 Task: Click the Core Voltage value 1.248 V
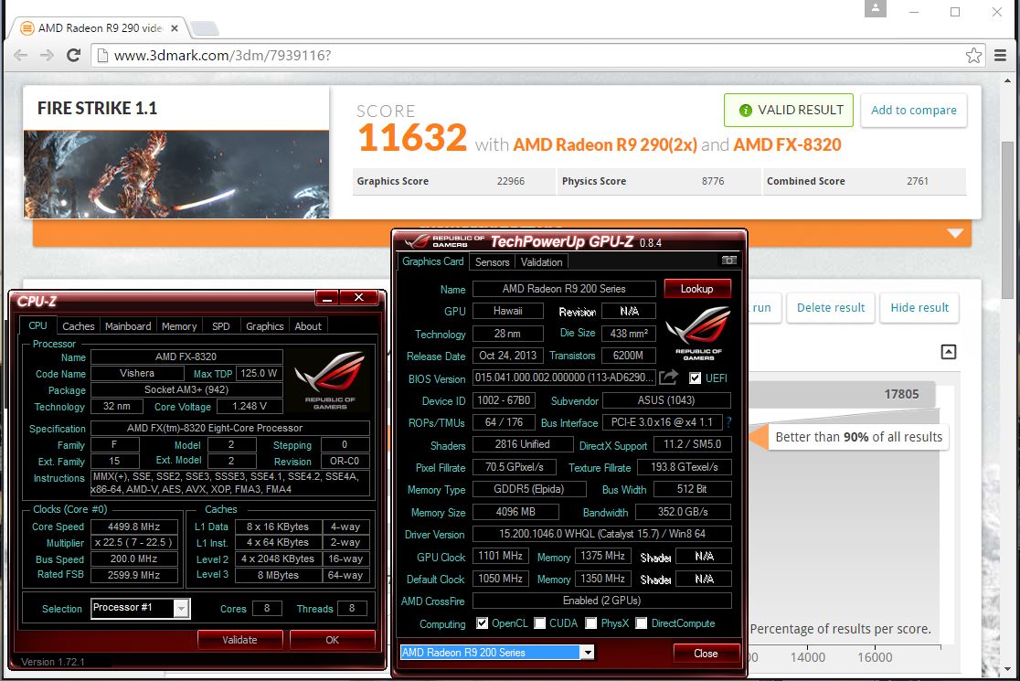coord(250,406)
